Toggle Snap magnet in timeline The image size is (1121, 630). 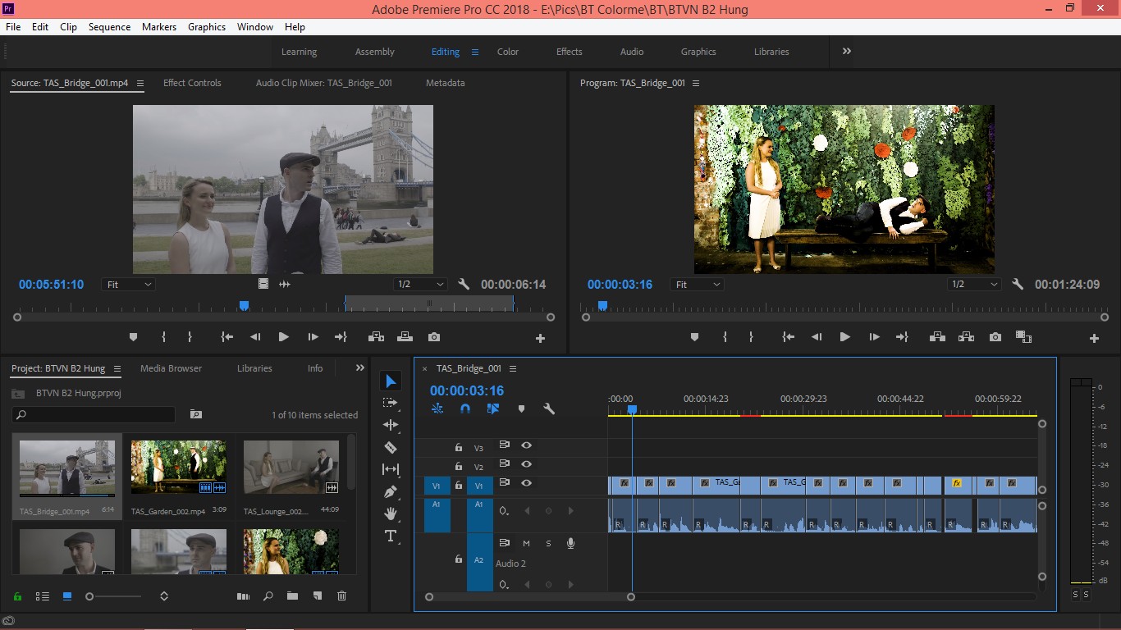pyautogui.click(x=465, y=409)
